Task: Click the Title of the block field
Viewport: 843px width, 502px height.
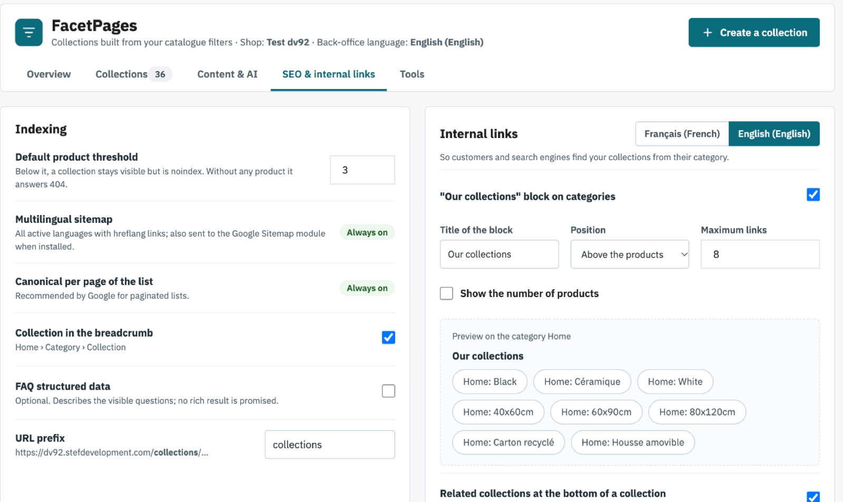Action: (x=499, y=254)
